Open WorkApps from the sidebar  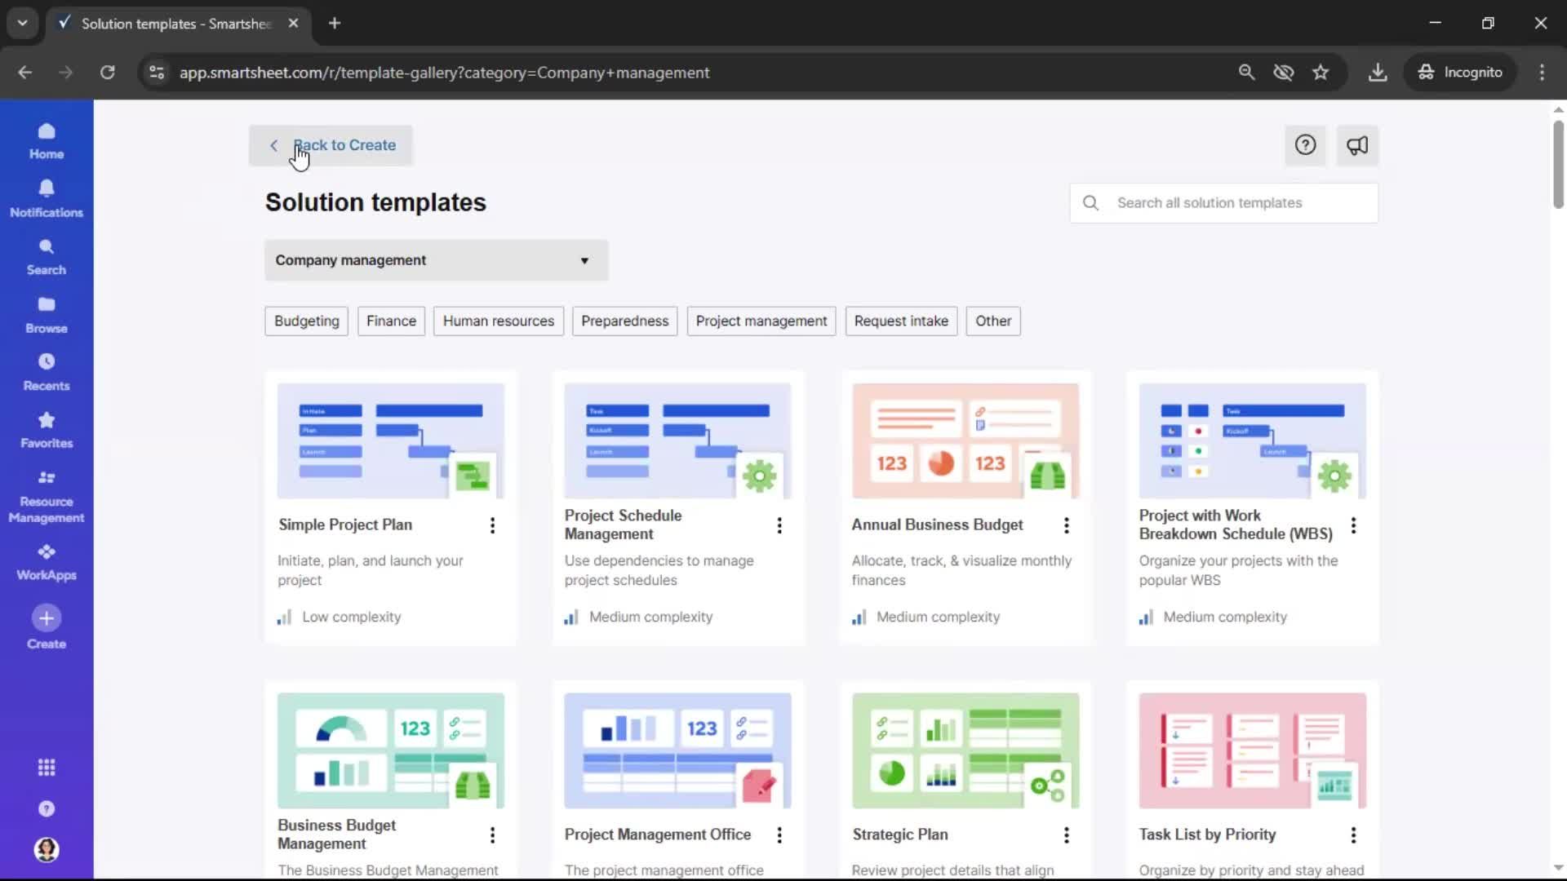pyautogui.click(x=47, y=562)
